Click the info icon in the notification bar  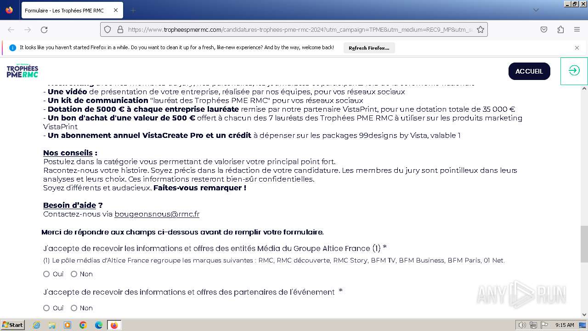pos(12,48)
